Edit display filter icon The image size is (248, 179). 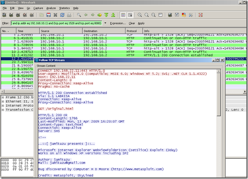click(177, 15)
